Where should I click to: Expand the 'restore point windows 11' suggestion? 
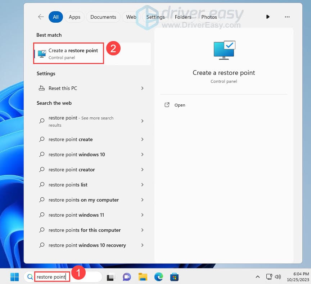142,215
